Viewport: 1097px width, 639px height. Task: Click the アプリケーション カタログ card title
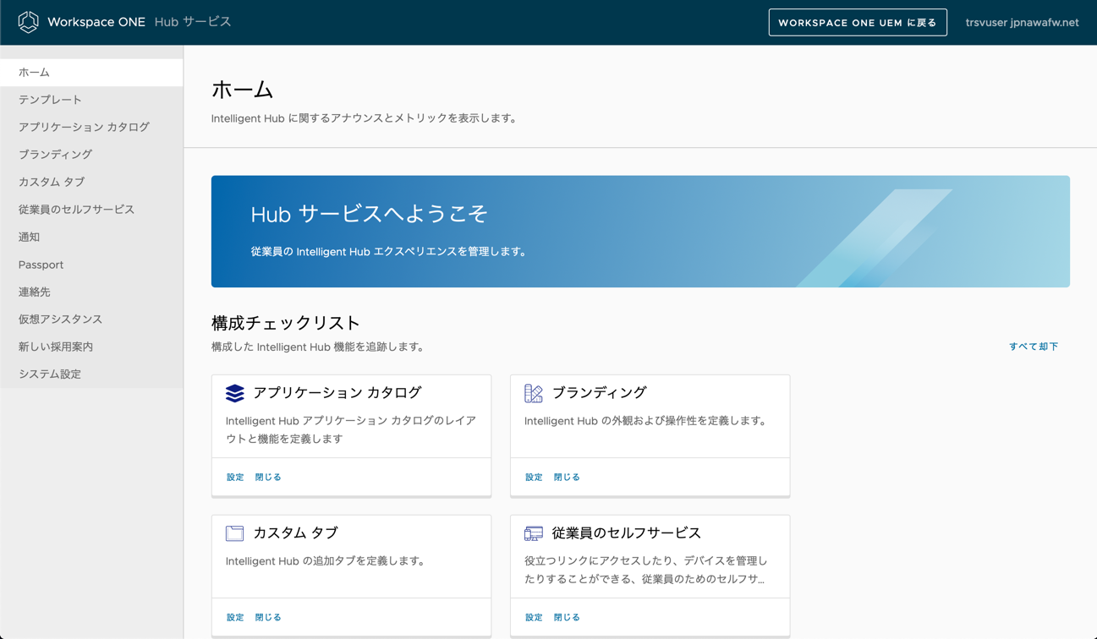pyautogui.click(x=337, y=393)
